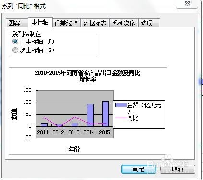Click the chart title 2010-2015年河南省农产品出口金额及同比增长率

87,76
